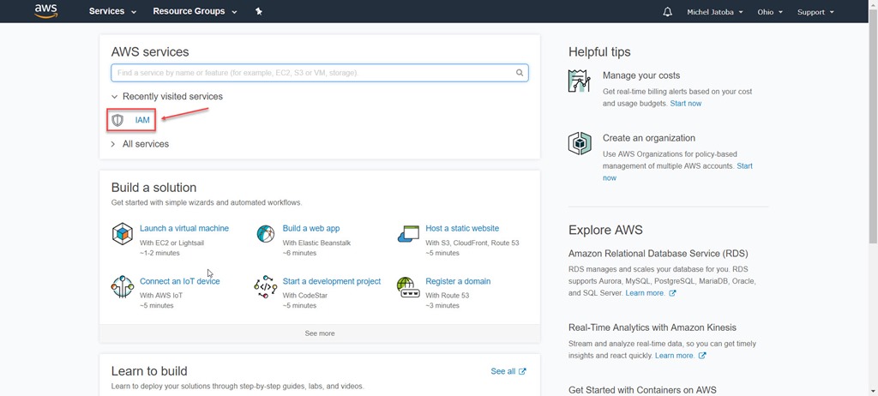
Task: Click the Connect an IoT device icon
Action: click(x=122, y=286)
